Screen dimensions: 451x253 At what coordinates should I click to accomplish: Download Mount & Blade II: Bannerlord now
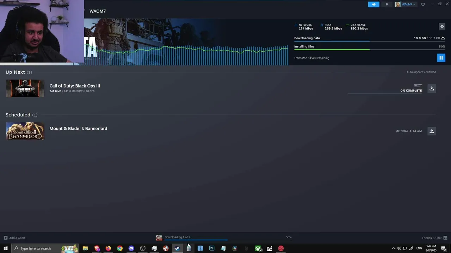tap(432, 131)
